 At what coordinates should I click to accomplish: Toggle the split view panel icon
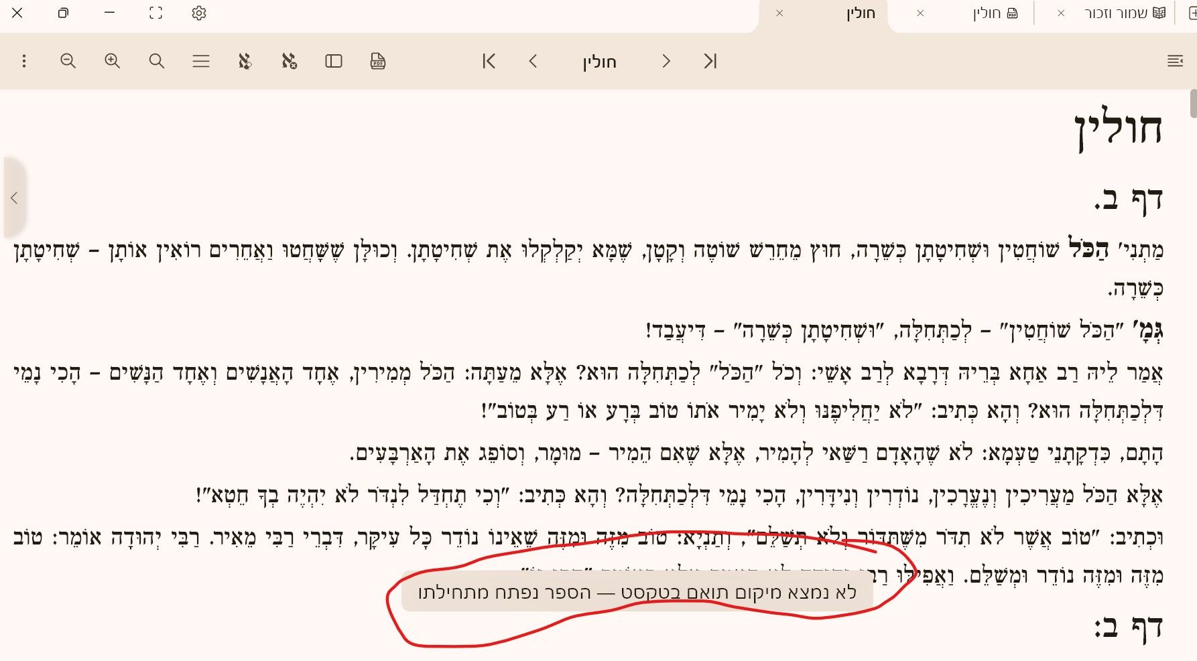(x=334, y=62)
